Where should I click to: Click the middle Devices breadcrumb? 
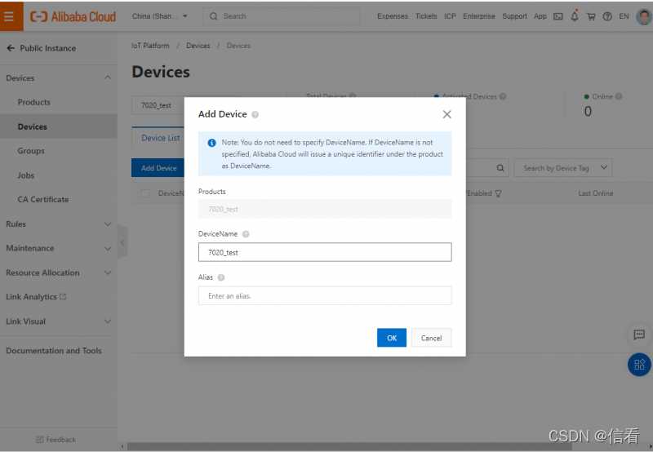[x=198, y=46]
